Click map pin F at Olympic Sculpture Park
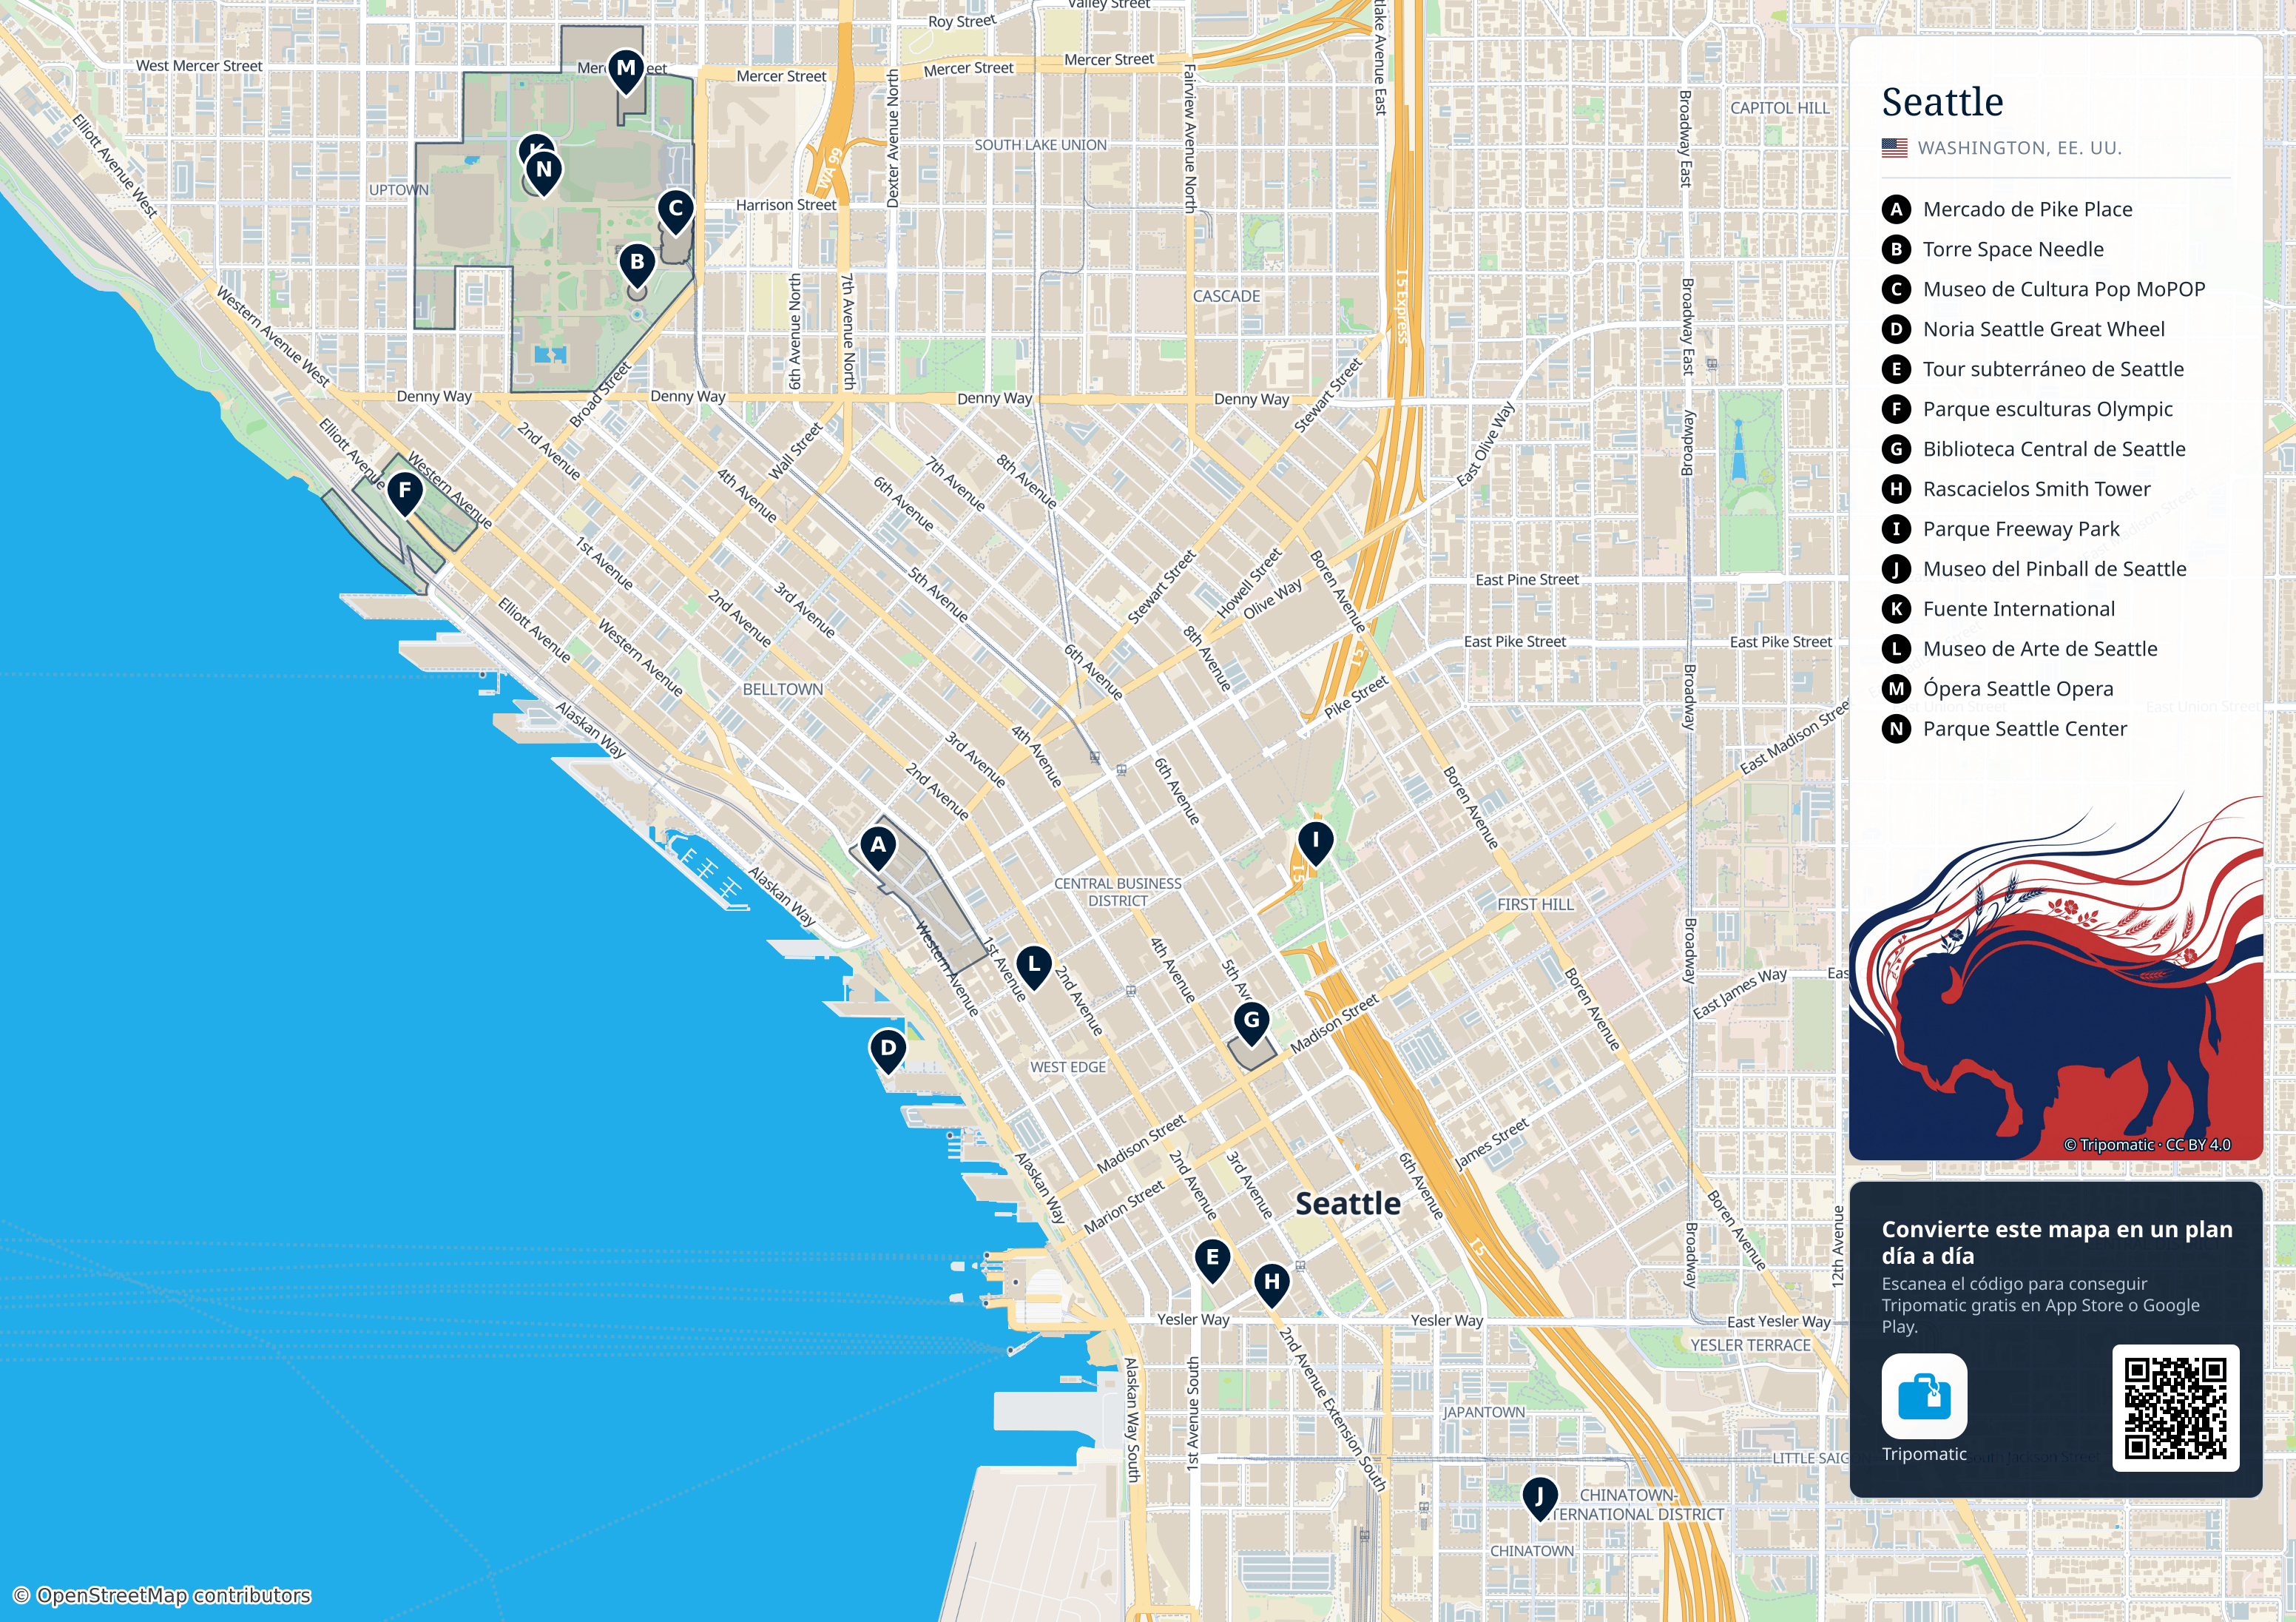The image size is (2296, 1622). click(x=405, y=494)
